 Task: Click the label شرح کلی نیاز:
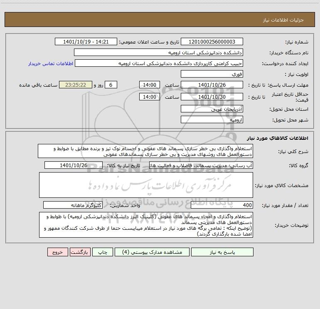pos(293,151)
